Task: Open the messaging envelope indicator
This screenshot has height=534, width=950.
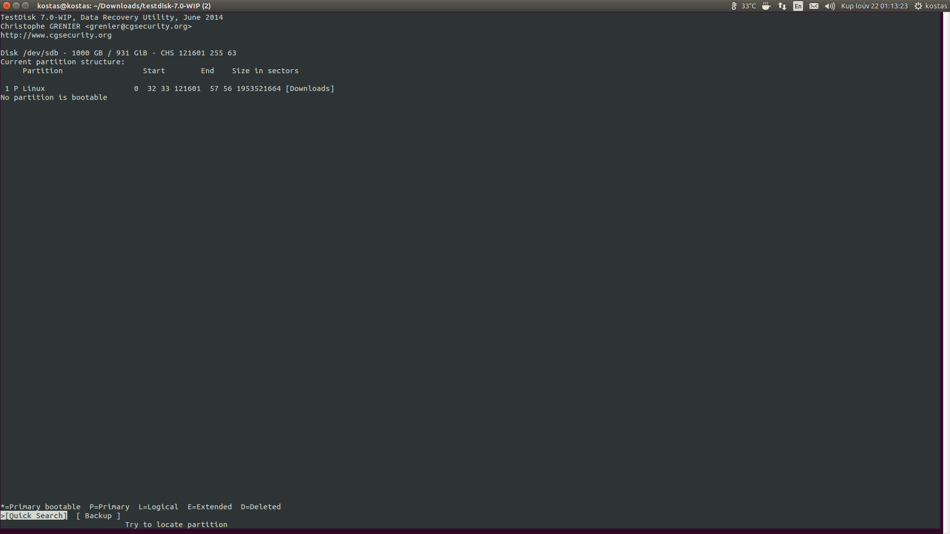Action: point(814,6)
